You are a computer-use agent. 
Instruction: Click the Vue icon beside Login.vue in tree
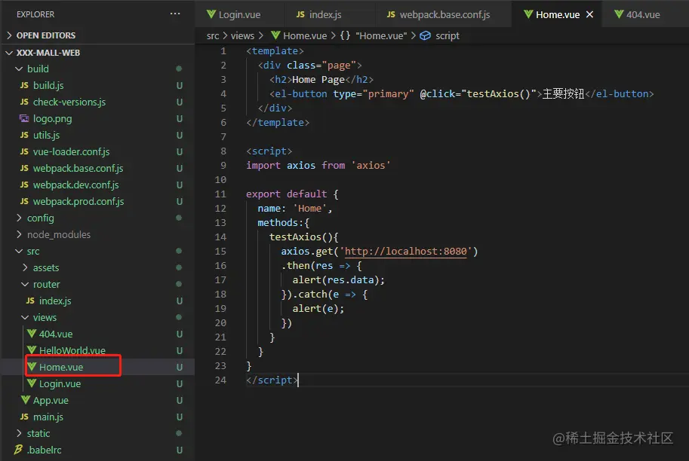(32, 383)
